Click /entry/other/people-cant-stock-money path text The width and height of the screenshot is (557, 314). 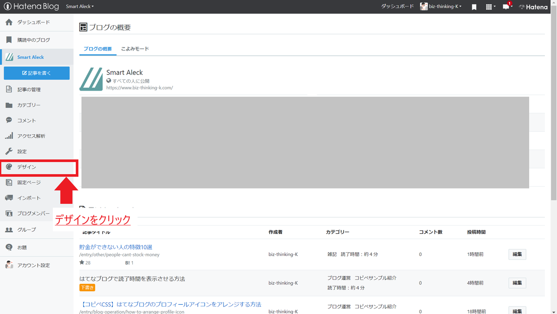(119, 255)
